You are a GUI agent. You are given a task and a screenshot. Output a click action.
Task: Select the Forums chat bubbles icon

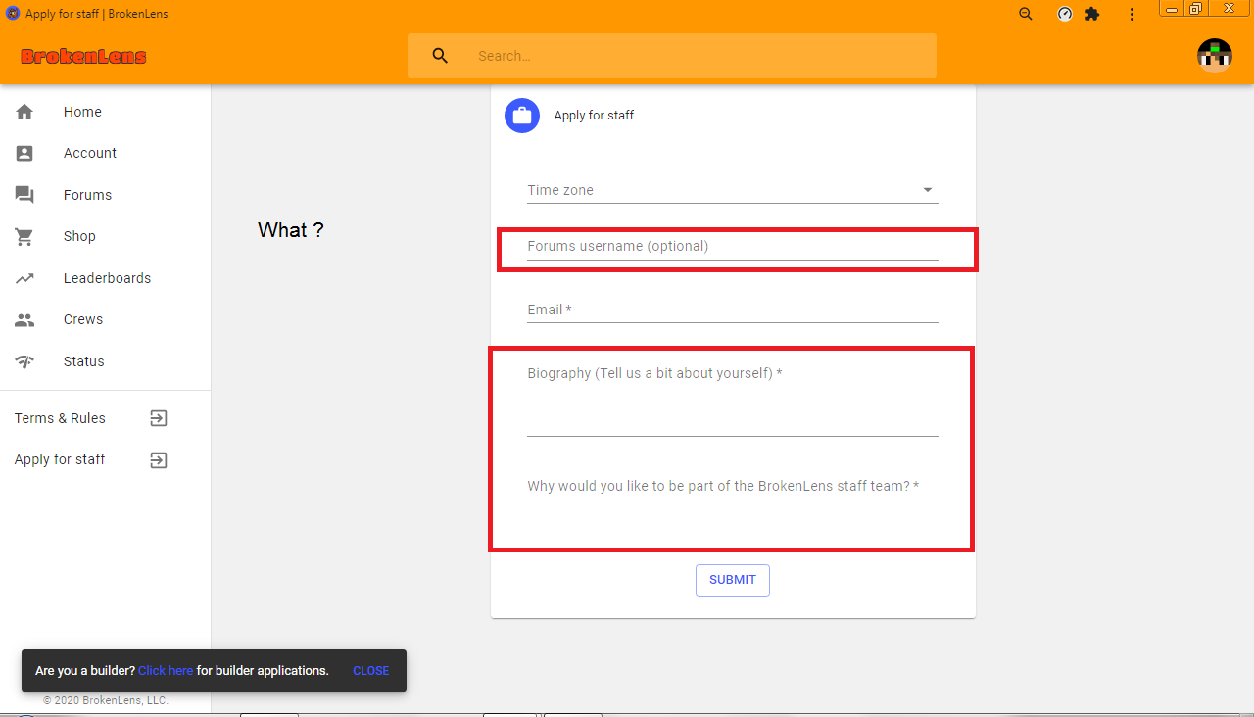tap(24, 195)
